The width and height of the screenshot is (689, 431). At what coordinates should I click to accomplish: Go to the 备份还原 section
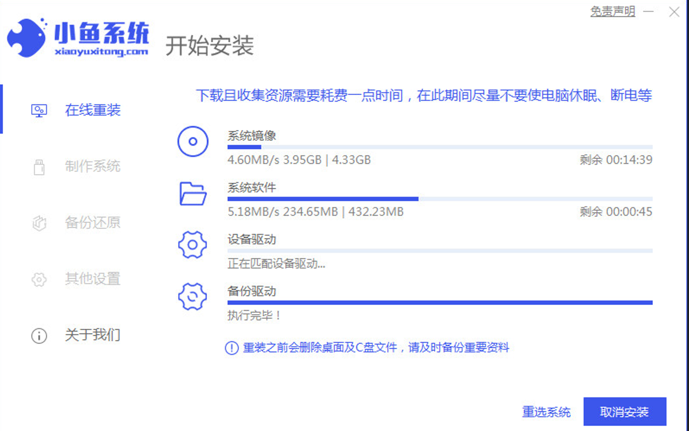[x=92, y=222]
